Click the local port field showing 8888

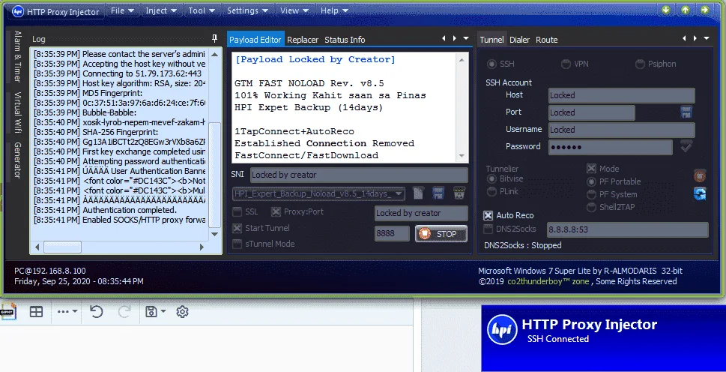point(392,233)
